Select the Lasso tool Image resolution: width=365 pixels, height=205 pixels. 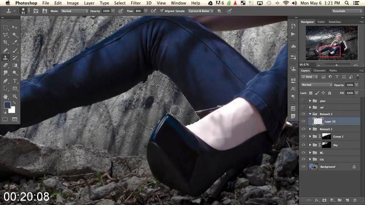click(x=5, y=35)
